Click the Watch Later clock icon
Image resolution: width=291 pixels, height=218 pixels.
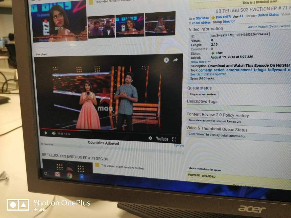pyautogui.click(x=166, y=60)
